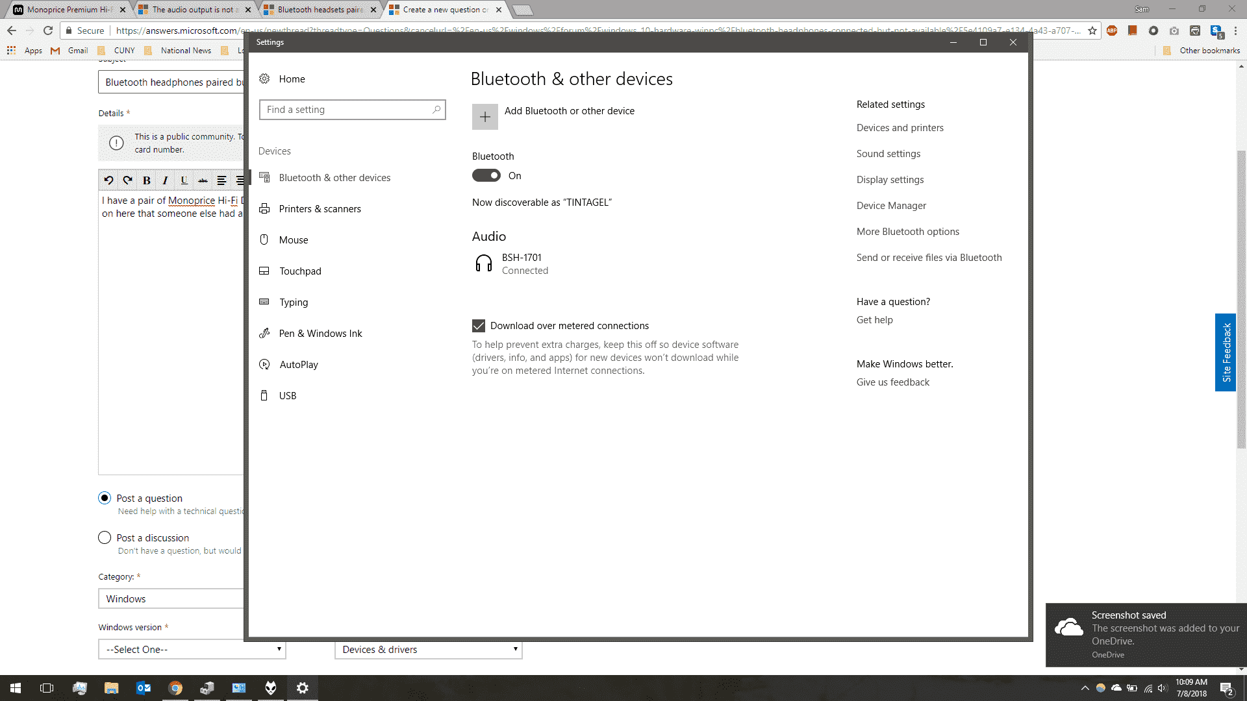Open the Other bookmarks folder
Image resolution: width=1247 pixels, height=701 pixels.
(1202, 51)
